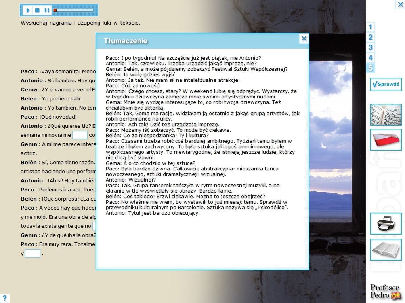Click translation line 'Gema: A o co chodziło w tej sztuce?'
Image resolution: width=405 pixels, height=303 pixels.
pos(150,163)
